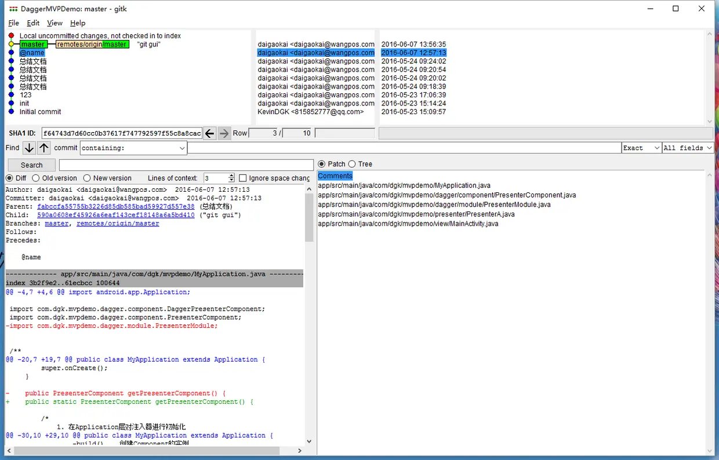Select MainActivity.java in file list
The image size is (719, 460).
click(408, 224)
